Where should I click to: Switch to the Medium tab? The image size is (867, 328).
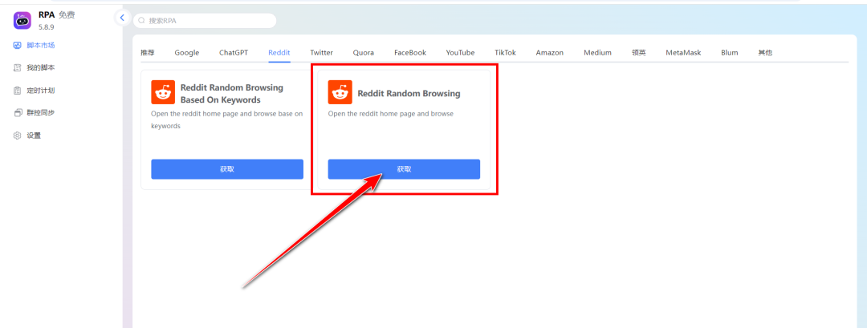598,52
